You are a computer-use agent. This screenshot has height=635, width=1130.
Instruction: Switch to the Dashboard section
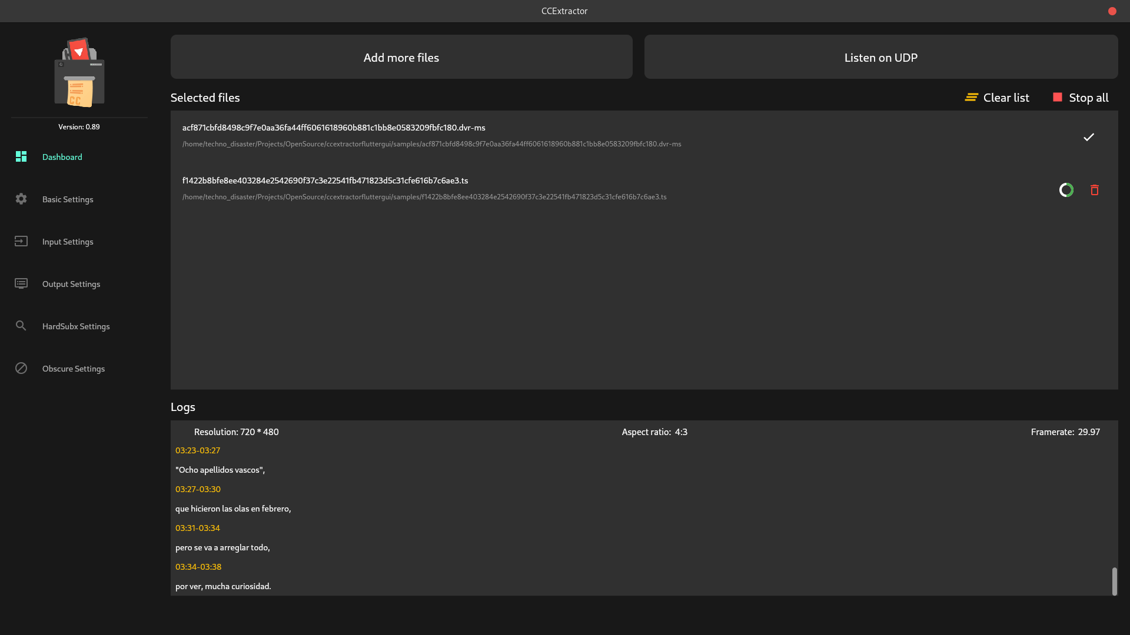[62, 156]
